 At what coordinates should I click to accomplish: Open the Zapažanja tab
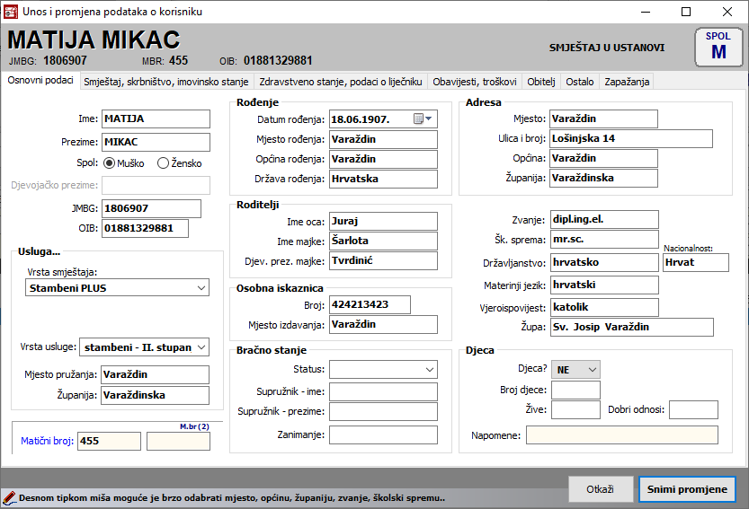(627, 82)
